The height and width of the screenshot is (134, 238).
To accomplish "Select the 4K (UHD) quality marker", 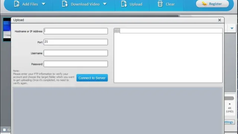I will click(229, 104).
